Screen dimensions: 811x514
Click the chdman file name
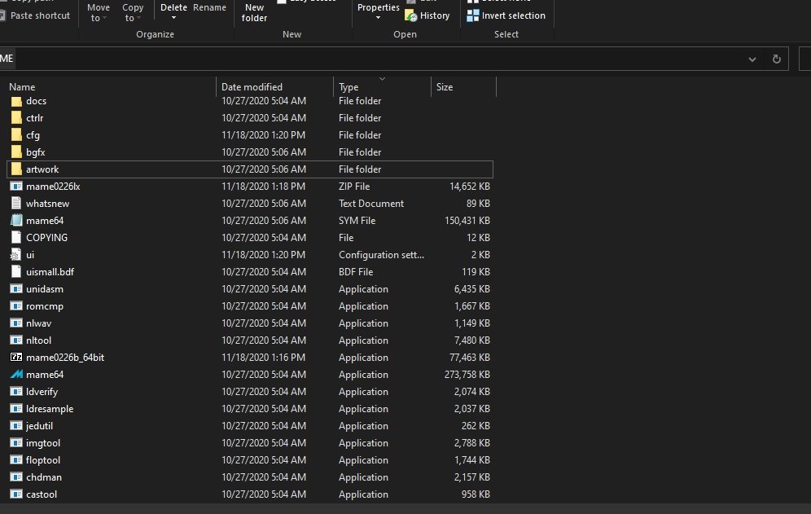coord(44,477)
